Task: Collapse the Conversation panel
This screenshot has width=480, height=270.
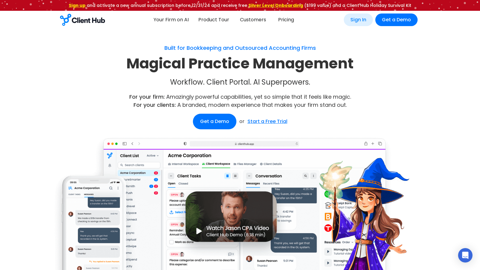Action: (x=249, y=176)
